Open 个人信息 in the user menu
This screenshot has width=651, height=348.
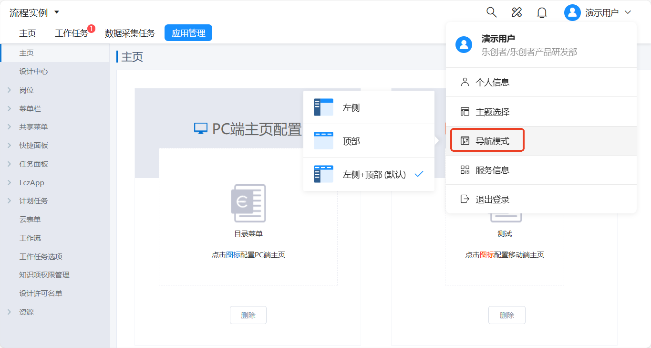point(493,83)
